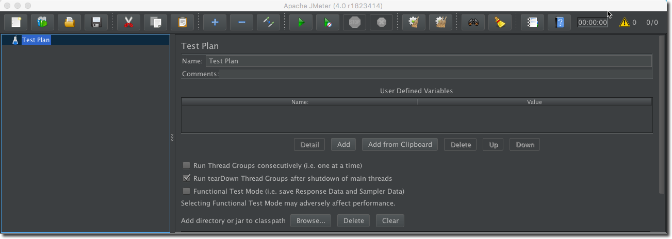Move the variable Down
Viewport: 672px width, 239px height.
(x=525, y=145)
